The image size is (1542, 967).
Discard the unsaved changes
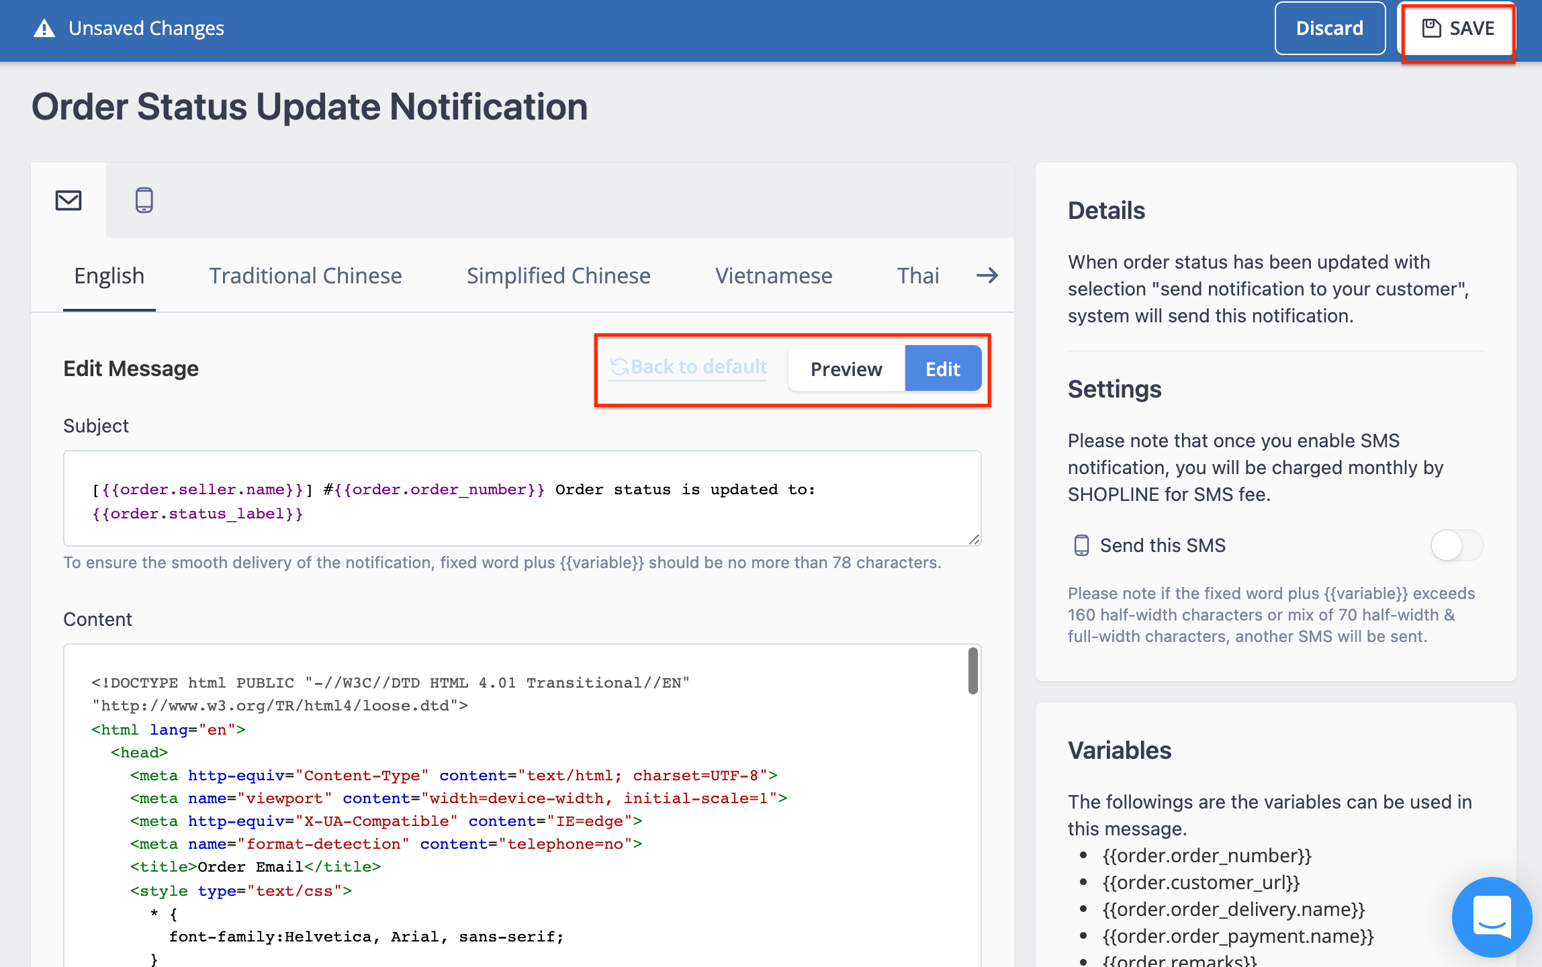pyautogui.click(x=1330, y=28)
